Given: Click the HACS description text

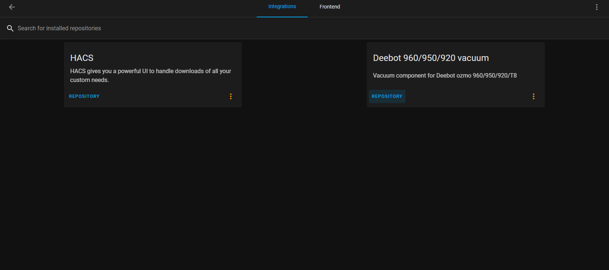Looking at the screenshot, I should point(151,75).
